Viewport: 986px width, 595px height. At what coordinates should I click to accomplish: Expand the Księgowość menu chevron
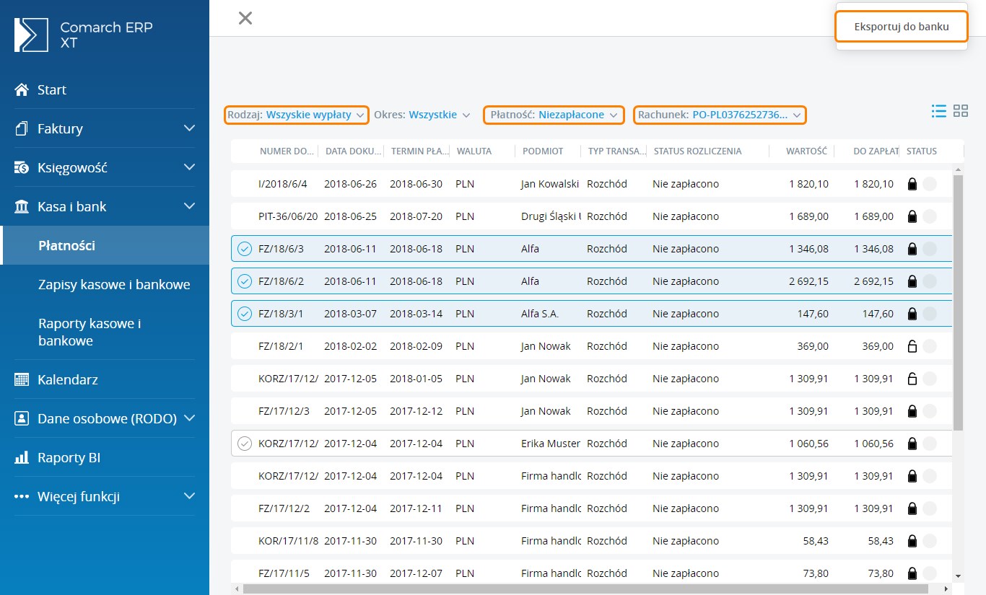point(190,167)
